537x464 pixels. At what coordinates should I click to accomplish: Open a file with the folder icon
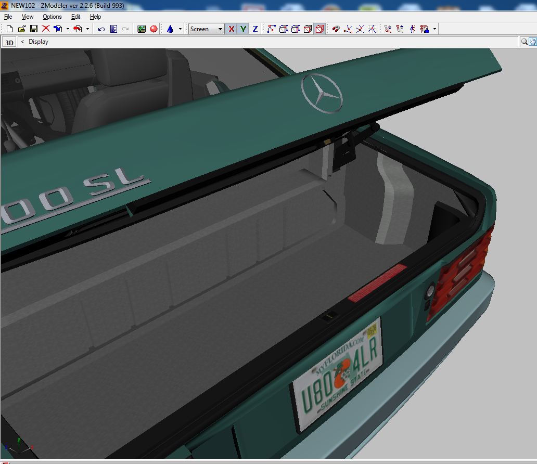[x=21, y=29]
